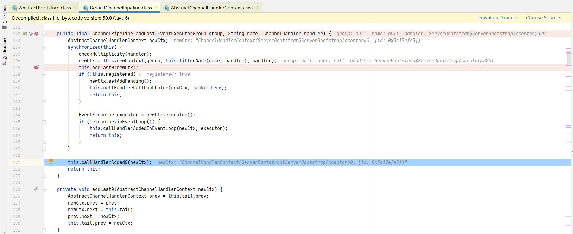Collapse the if-registered fold at line 158
This screenshot has width=573, height=234.
tap(44, 74)
